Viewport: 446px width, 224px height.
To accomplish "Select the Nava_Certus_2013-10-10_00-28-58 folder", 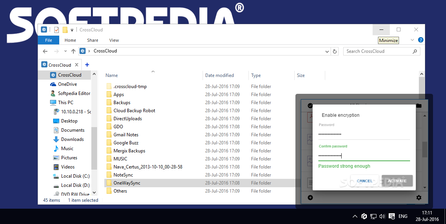I will point(148,167).
